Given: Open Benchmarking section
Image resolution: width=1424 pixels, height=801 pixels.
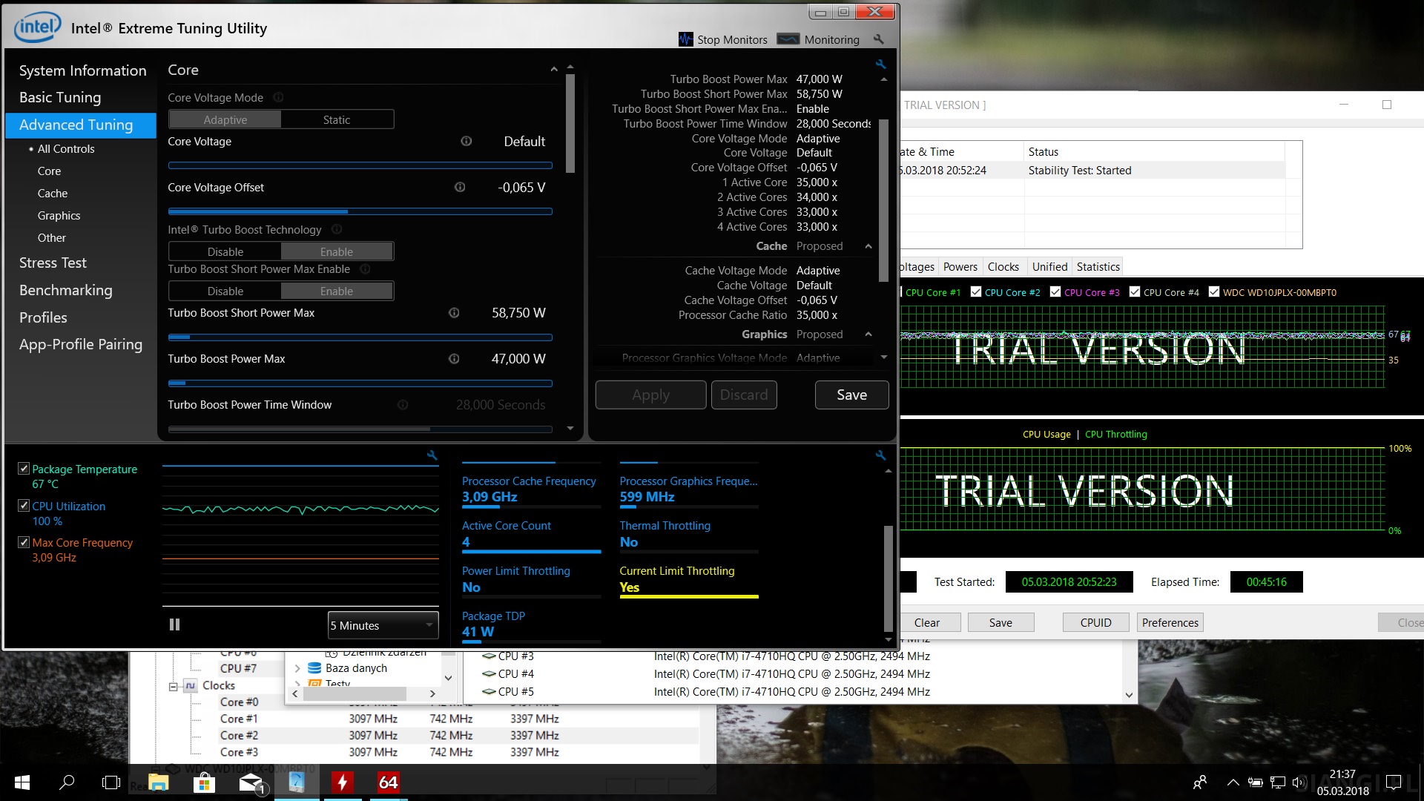Looking at the screenshot, I should click(x=66, y=290).
